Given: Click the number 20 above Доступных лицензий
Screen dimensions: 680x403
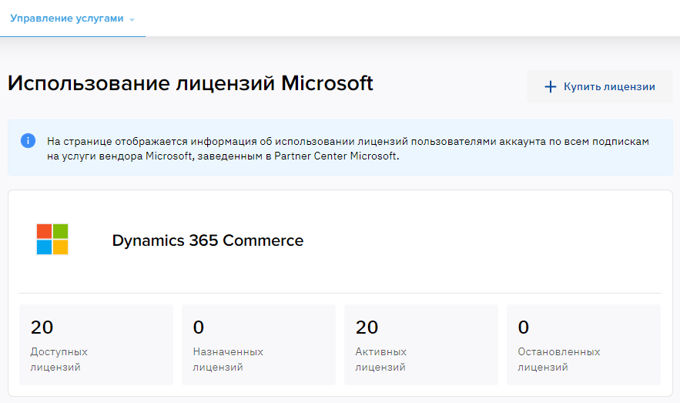Looking at the screenshot, I should pos(42,327).
